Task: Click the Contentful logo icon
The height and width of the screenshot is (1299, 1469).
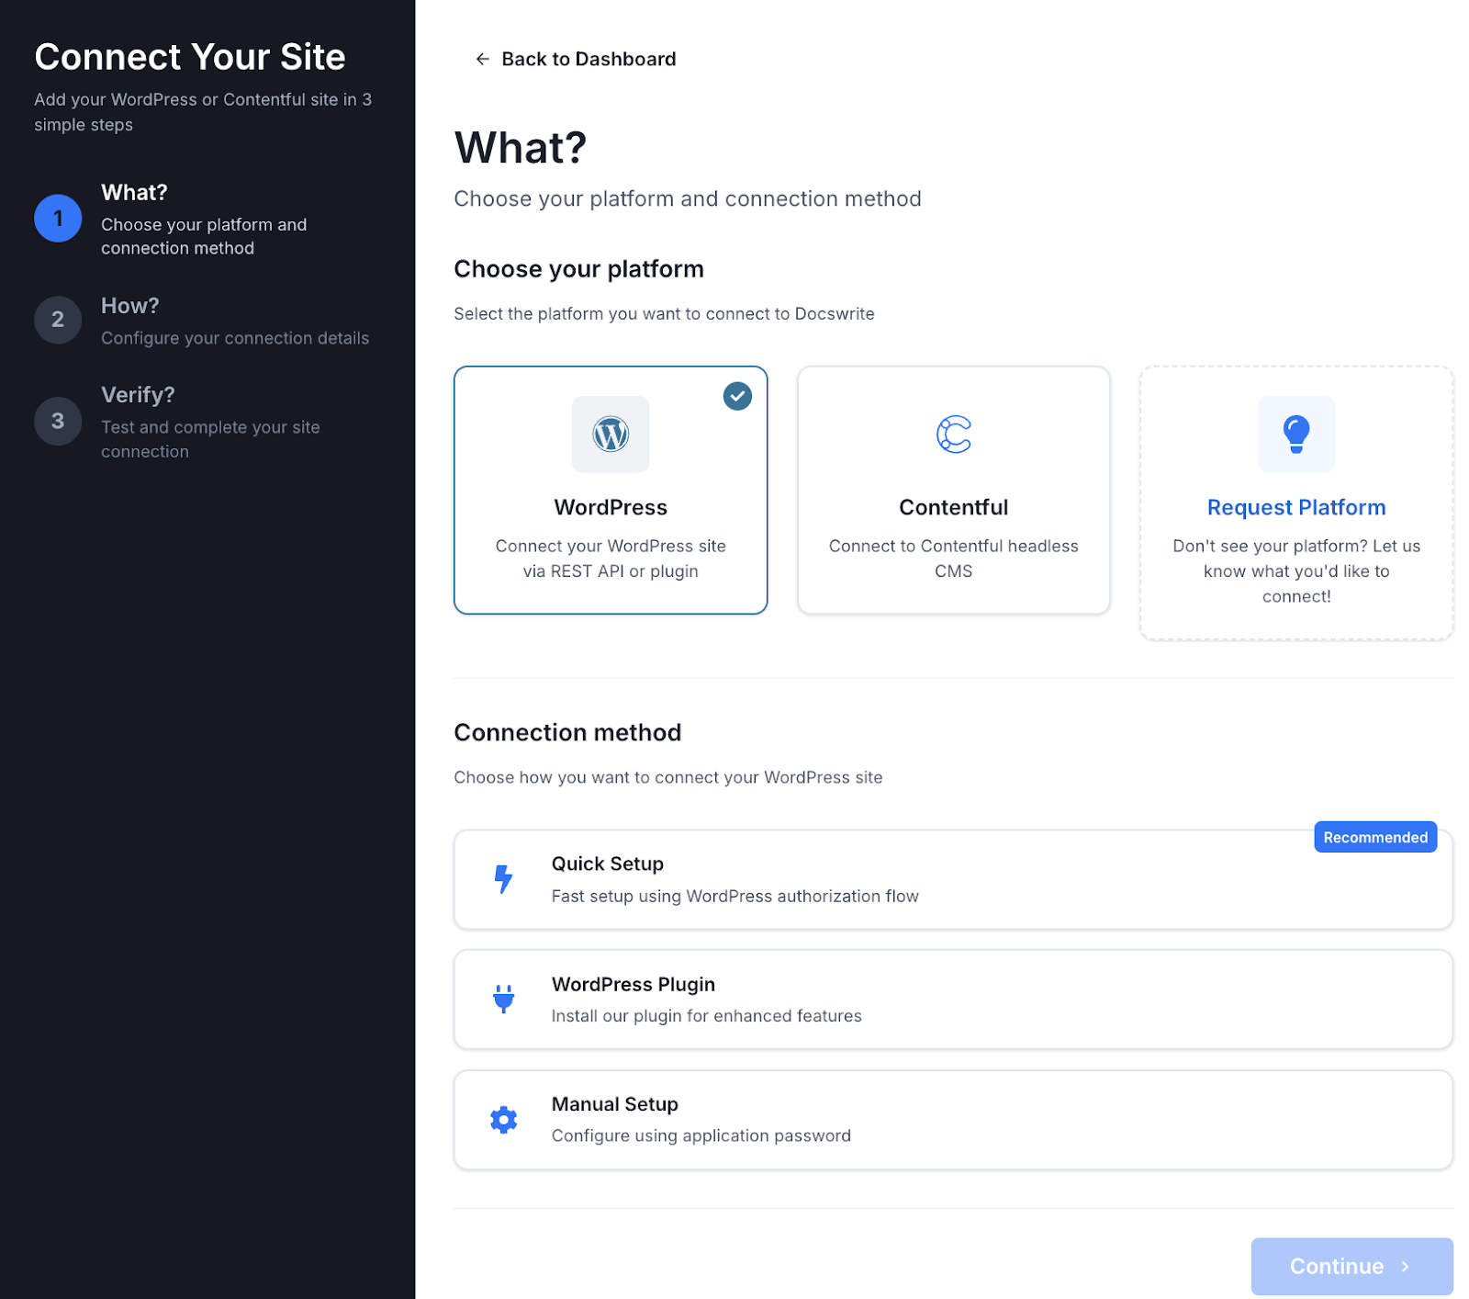Action: (x=953, y=434)
